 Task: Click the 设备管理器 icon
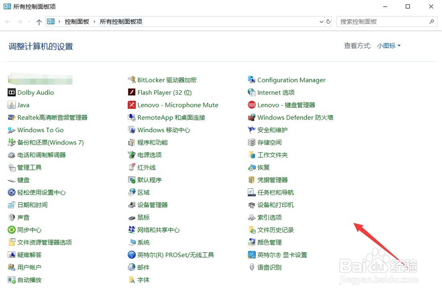point(132,205)
